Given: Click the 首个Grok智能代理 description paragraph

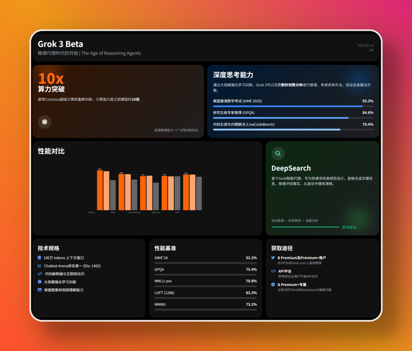Looking at the screenshot, I should pyautogui.click(x=322, y=181).
